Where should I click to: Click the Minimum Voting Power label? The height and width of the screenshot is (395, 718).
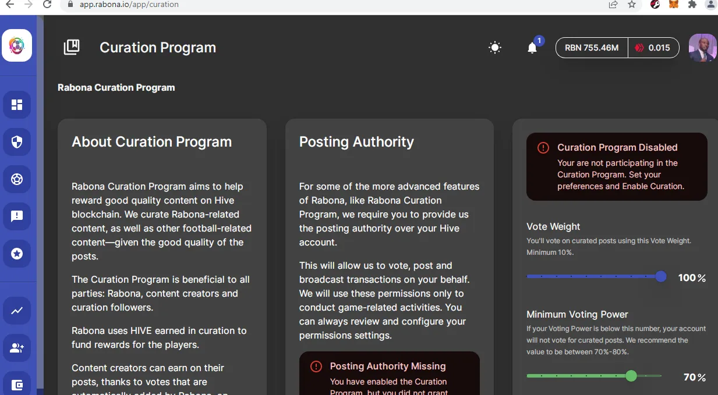tap(577, 314)
